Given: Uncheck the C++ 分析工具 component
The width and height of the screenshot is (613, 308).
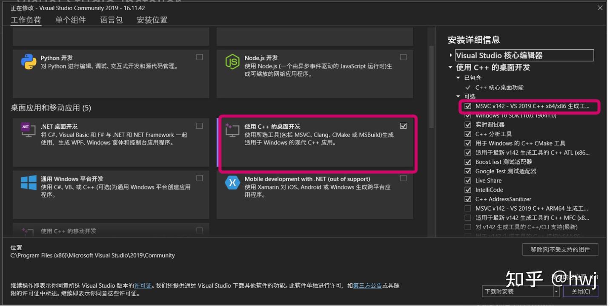Looking at the screenshot, I should (x=468, y=134).
